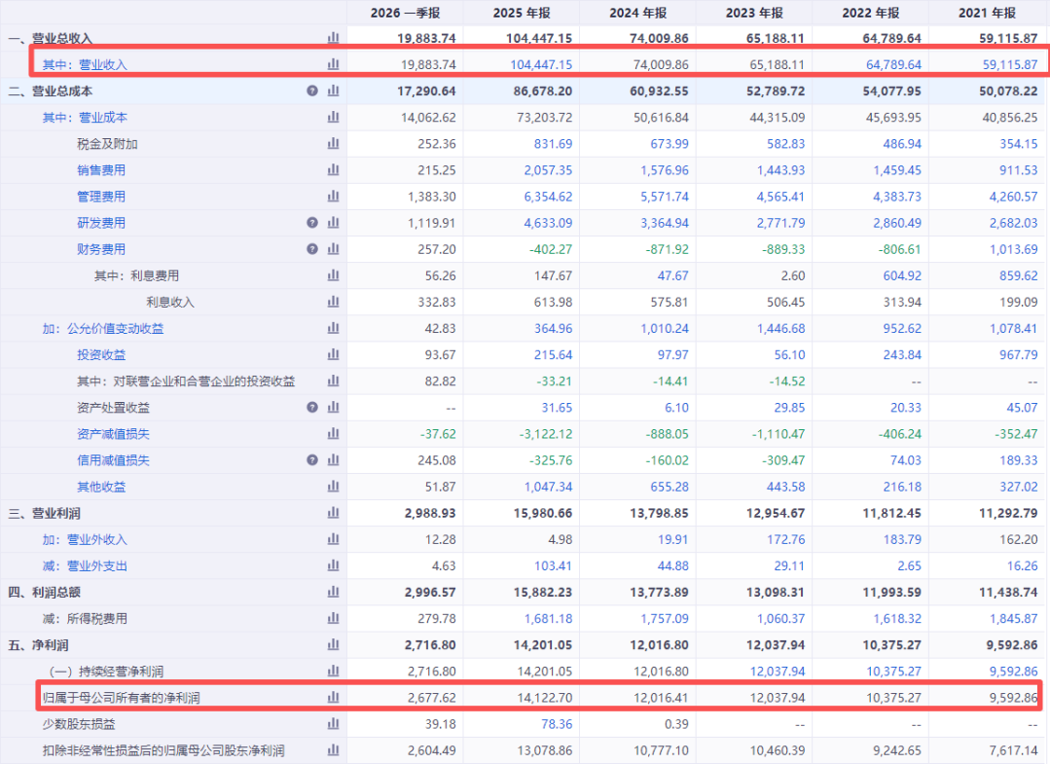The width and height of the screenshot is (1050, 764).
Task: Open chart icon for 财务费用 row
Action: click(334, 249)
